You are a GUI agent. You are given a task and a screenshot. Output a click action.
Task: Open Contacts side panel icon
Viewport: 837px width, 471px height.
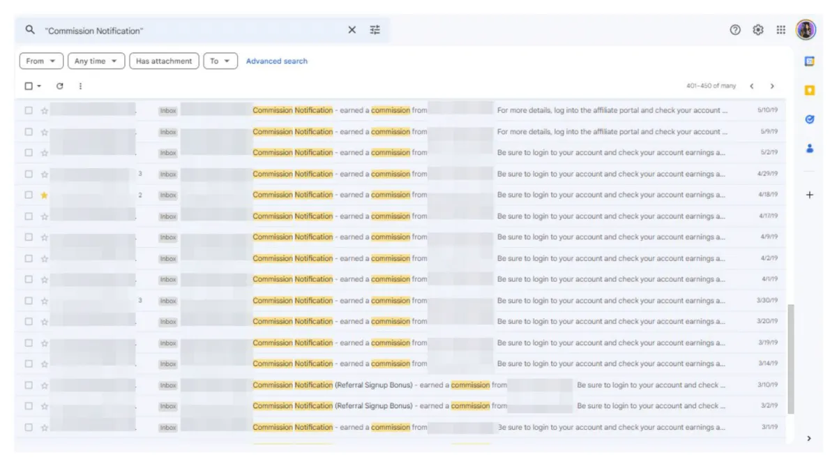pos(810,148)
